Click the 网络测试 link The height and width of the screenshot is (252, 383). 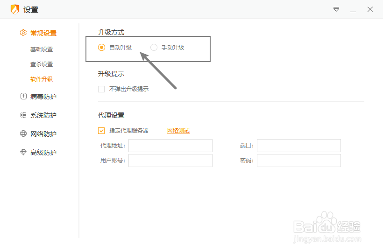click(x=178, y=131)
